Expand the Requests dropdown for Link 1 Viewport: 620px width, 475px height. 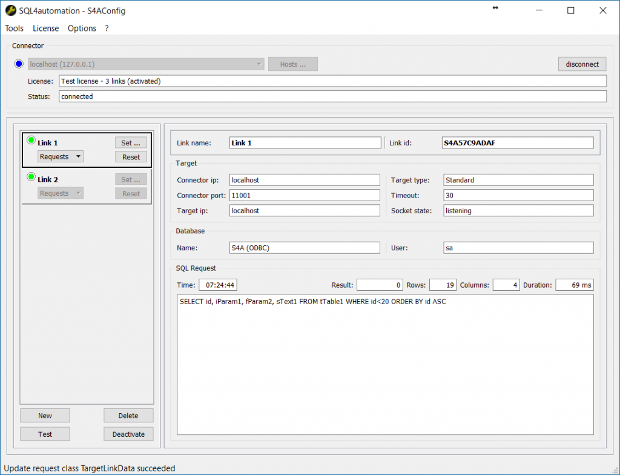pos(61,157)
